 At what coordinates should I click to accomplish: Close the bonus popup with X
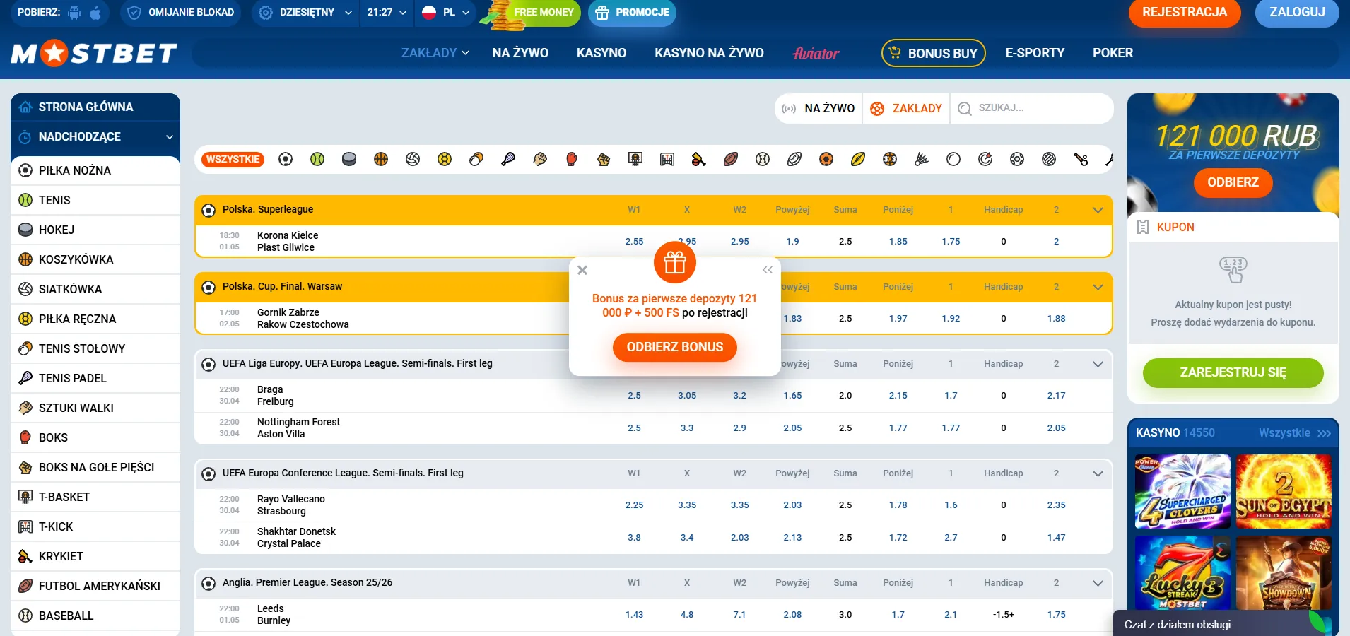pos(582,270)
